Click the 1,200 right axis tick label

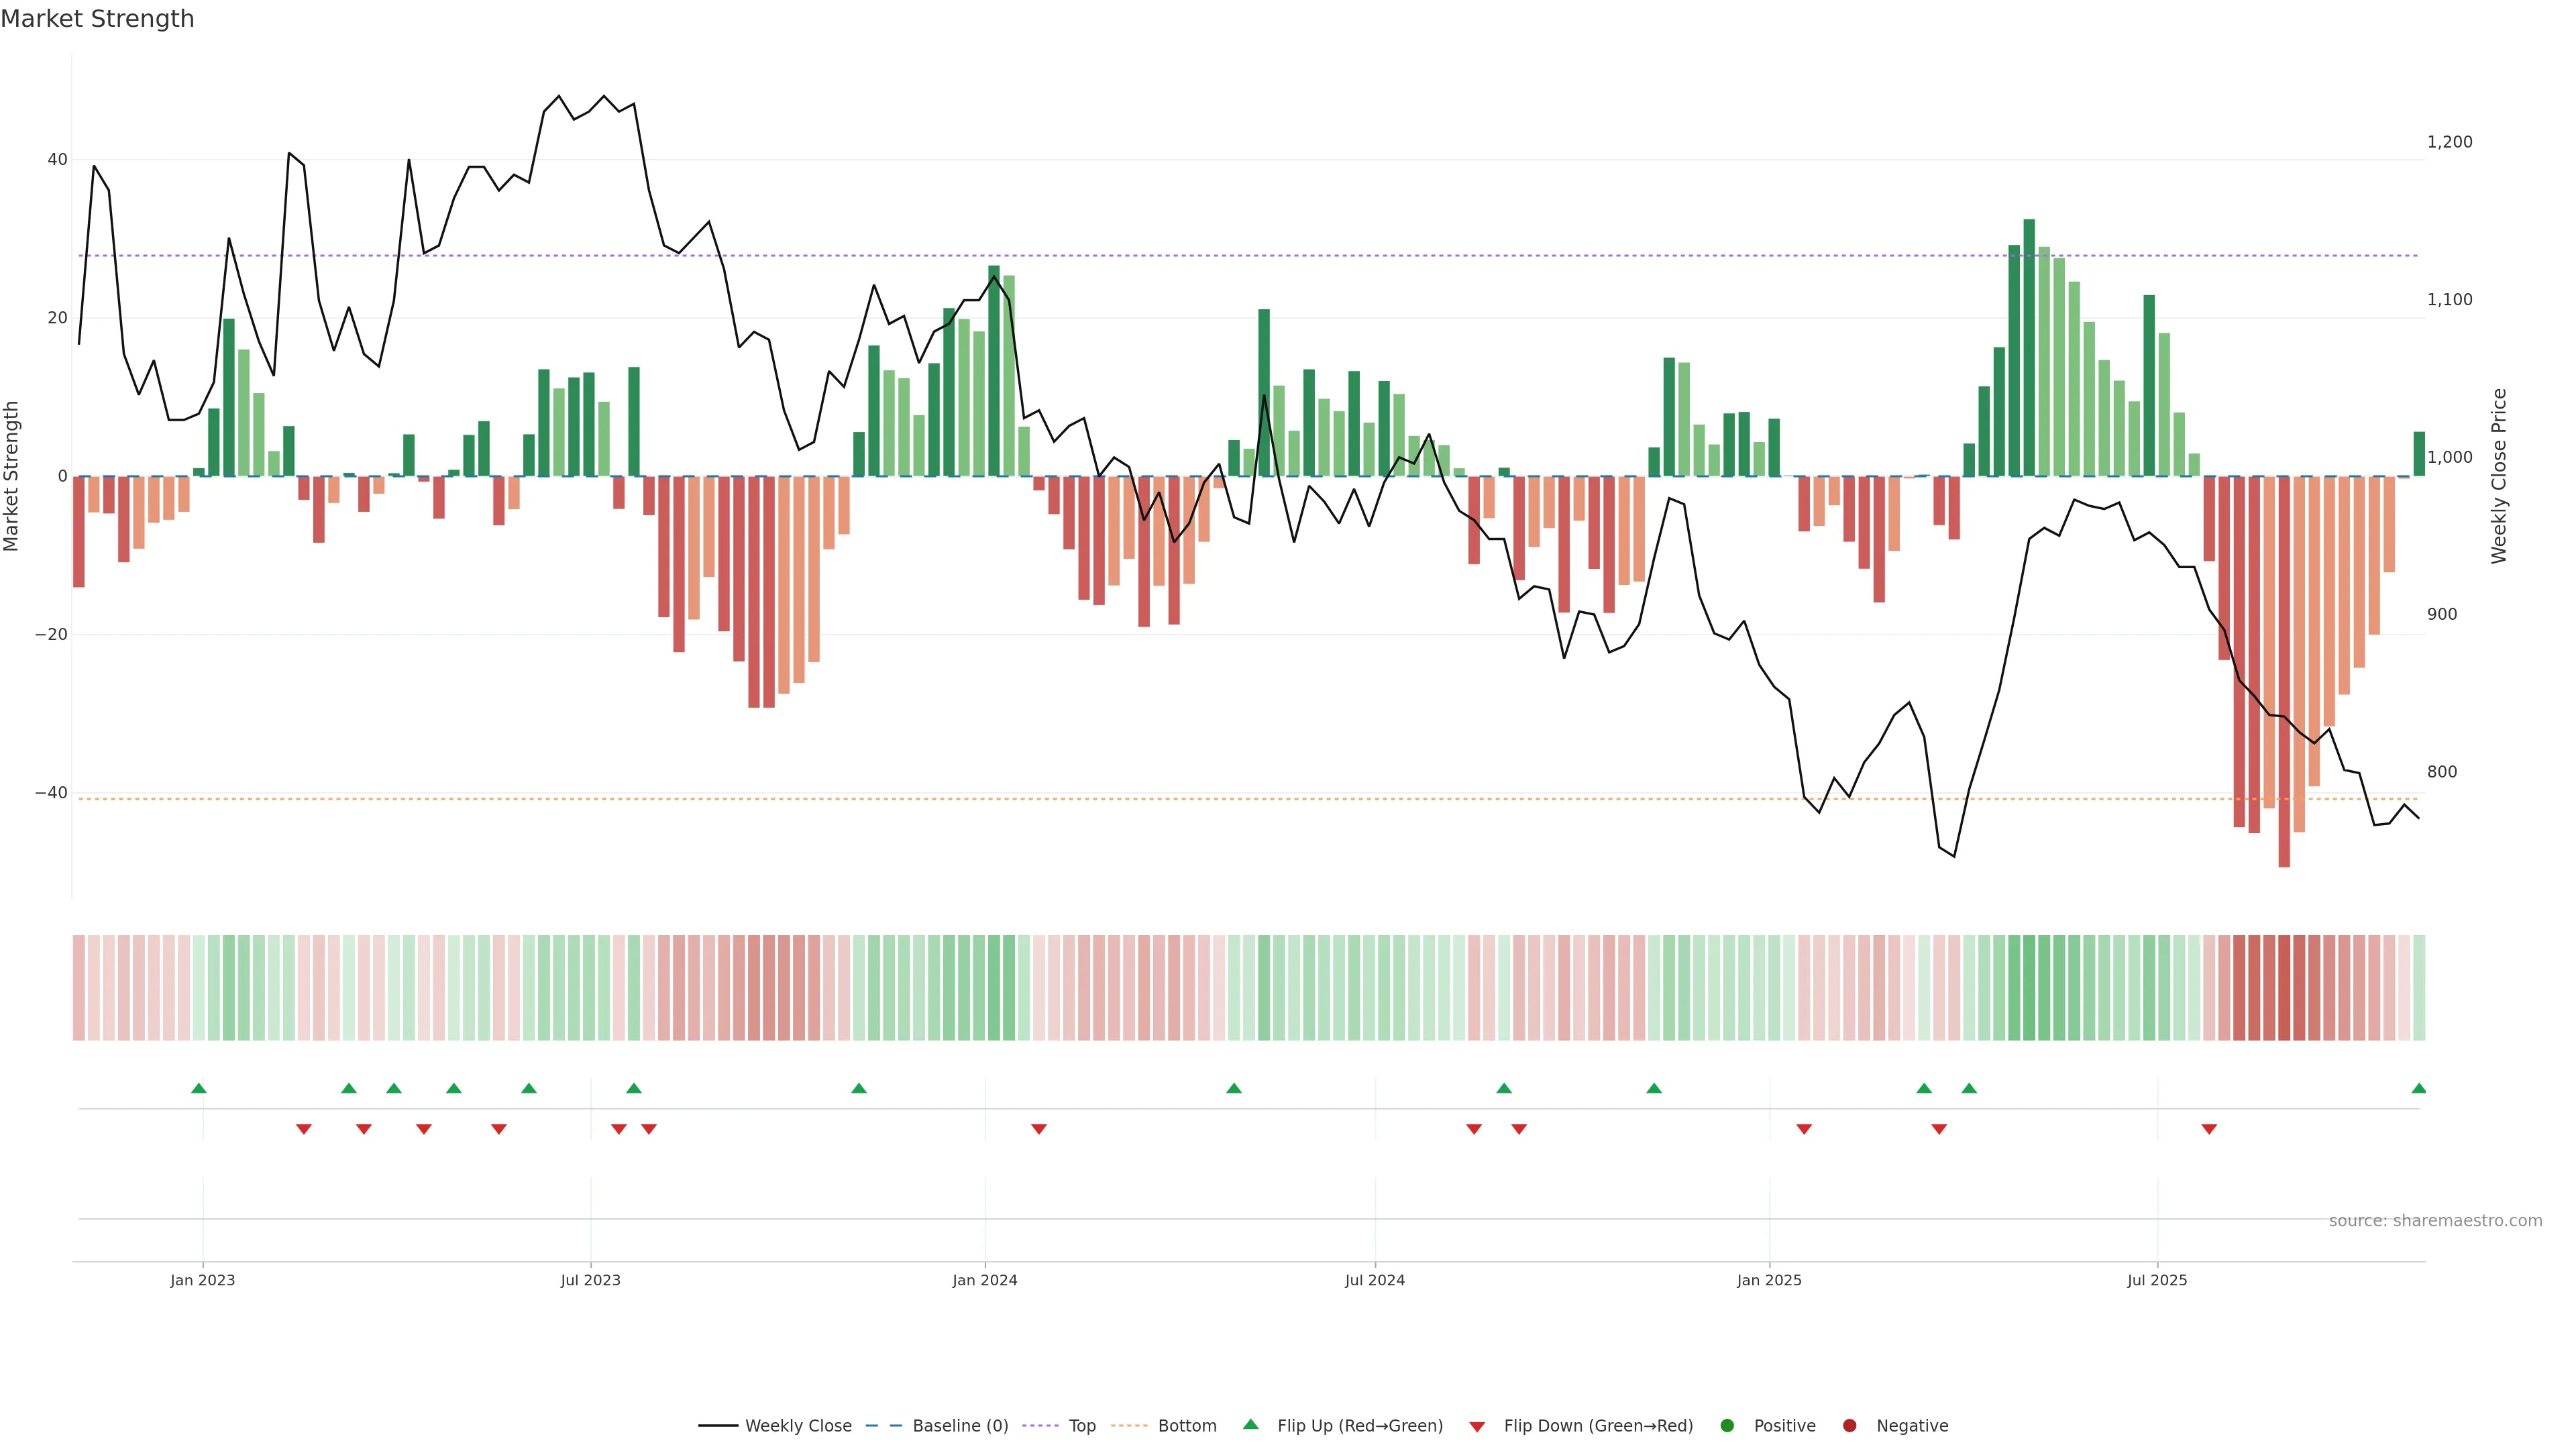2449,142
